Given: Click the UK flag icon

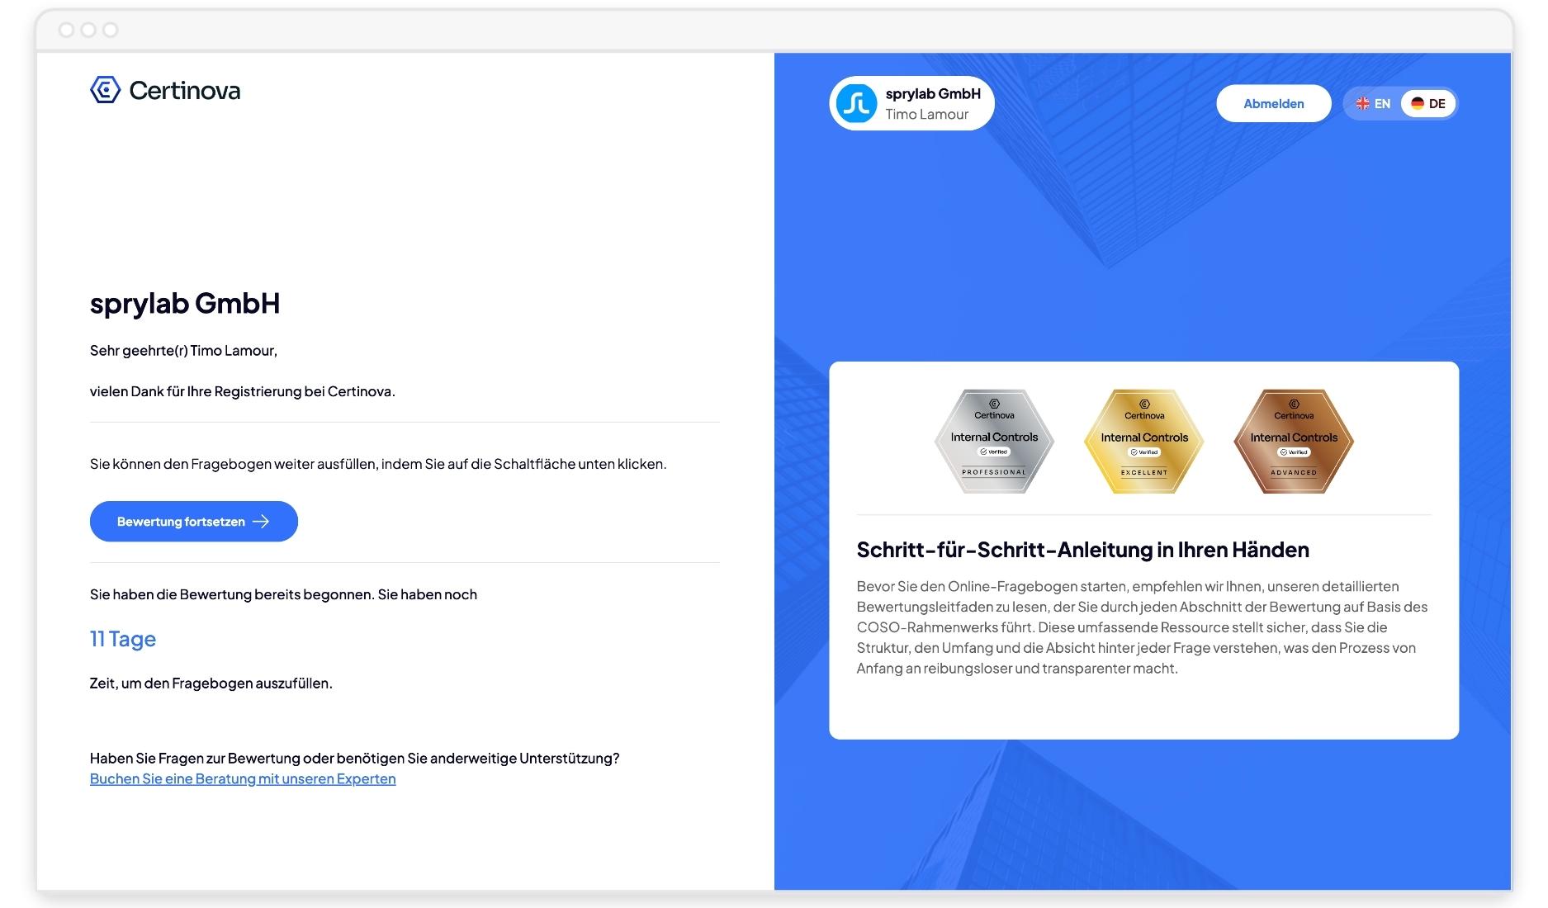Looking at the screenshot, I should (x=1362, y=104).
